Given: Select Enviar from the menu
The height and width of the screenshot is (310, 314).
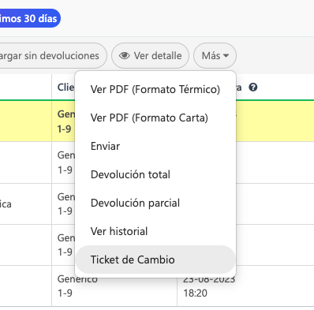Looking at the screenshot, I should pyautogui.click(x=155, y=146).
